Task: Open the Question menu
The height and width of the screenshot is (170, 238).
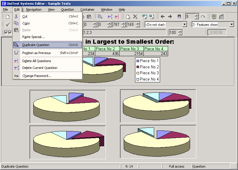Action: 68,10
